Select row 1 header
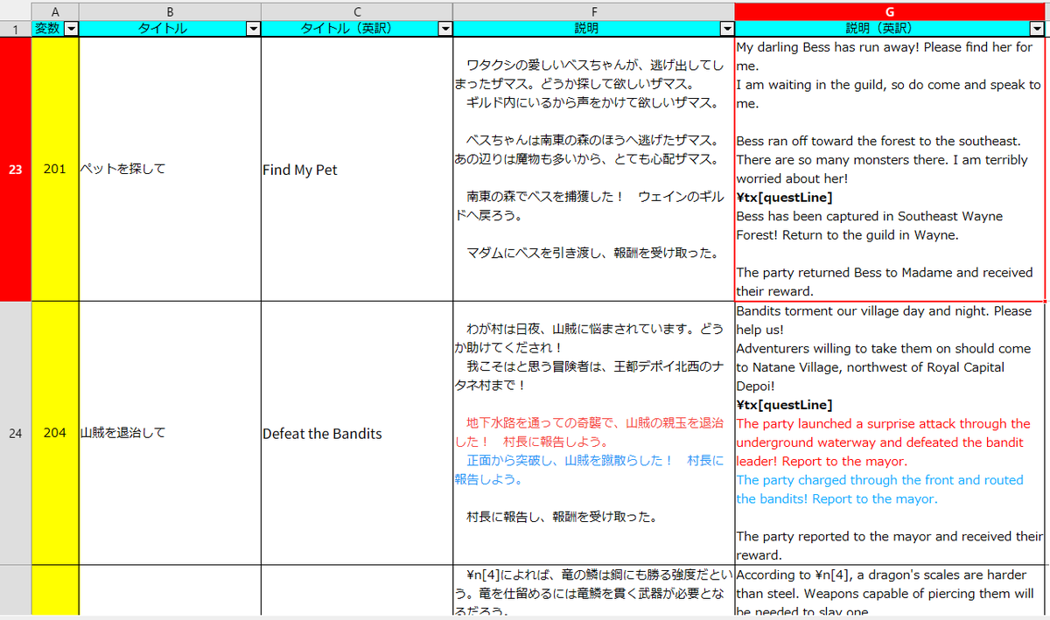 pyautogui.click(x=15, y=29)
